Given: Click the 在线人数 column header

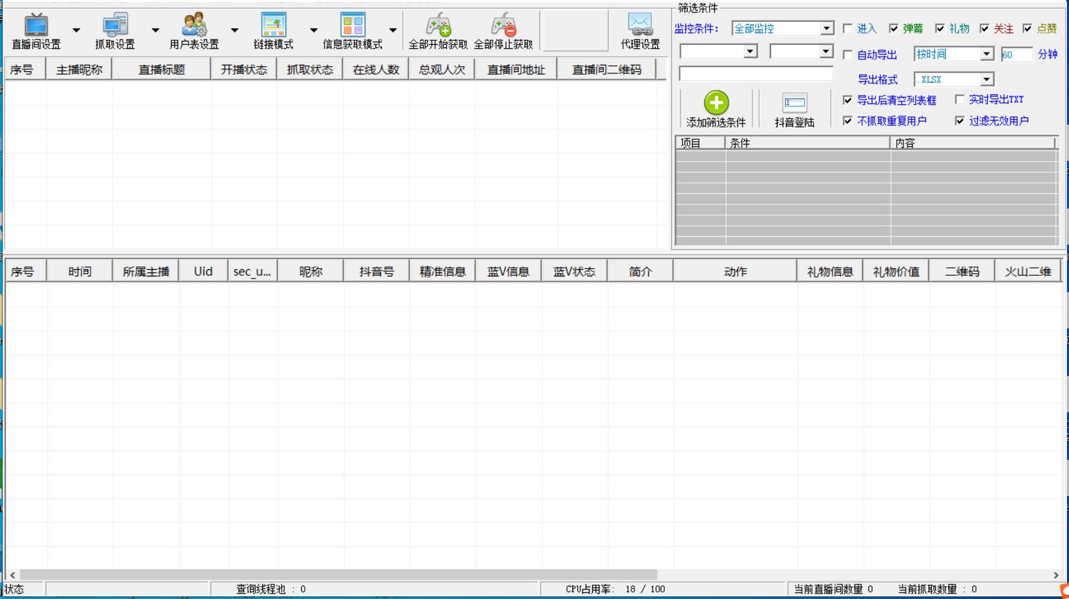Looking at the screenshot, I should [376, 69].
